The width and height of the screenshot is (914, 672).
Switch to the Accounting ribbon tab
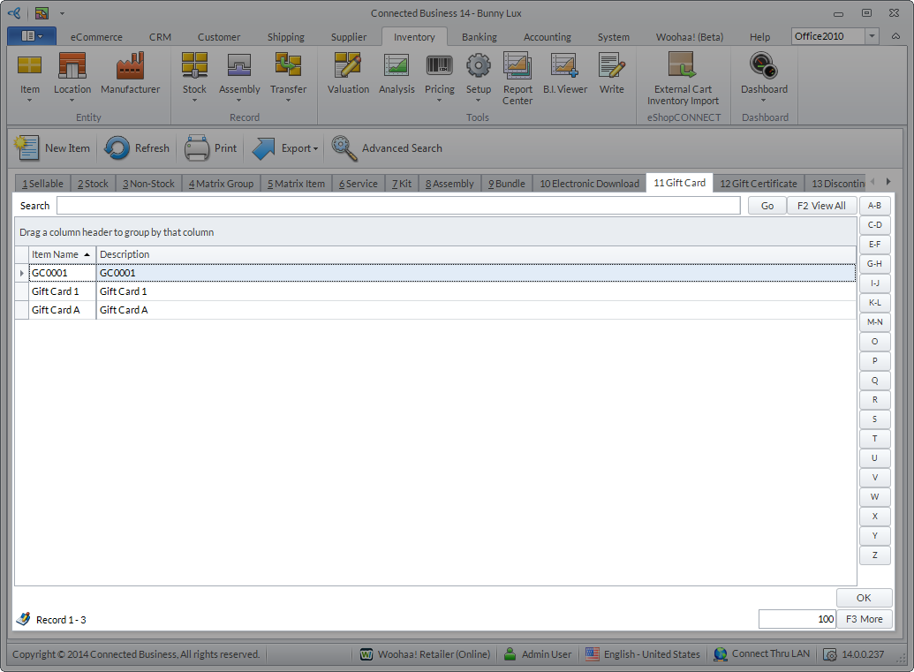[x=547, y=37]
